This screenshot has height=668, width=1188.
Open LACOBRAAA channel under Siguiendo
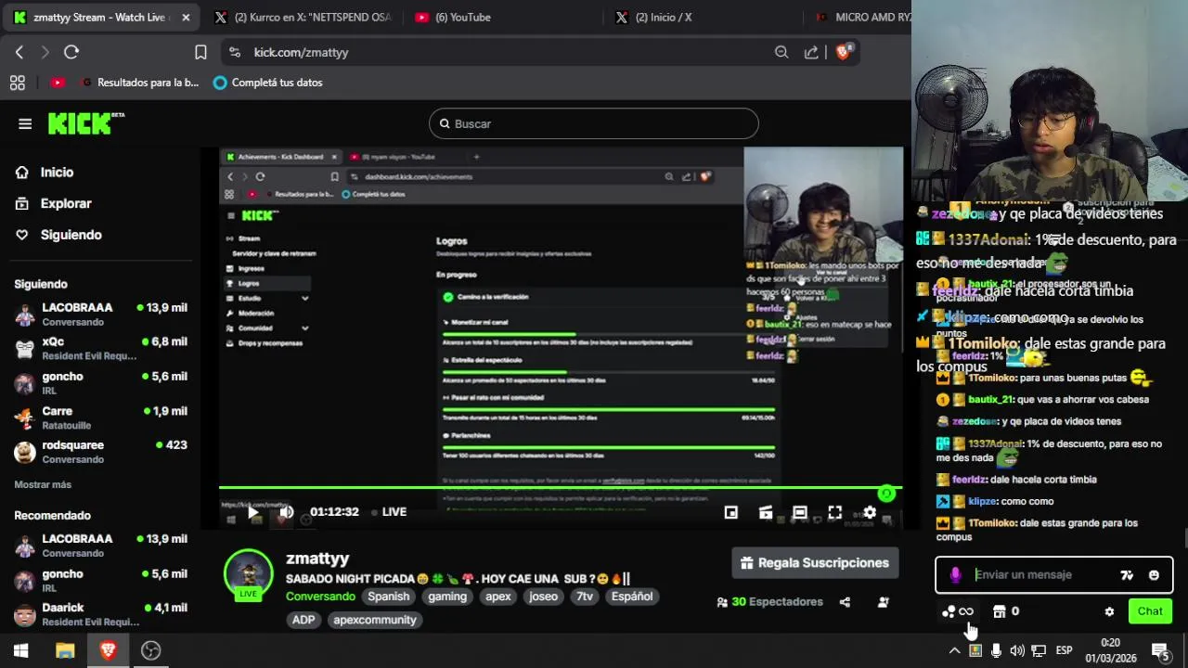[x=100, y=314]
